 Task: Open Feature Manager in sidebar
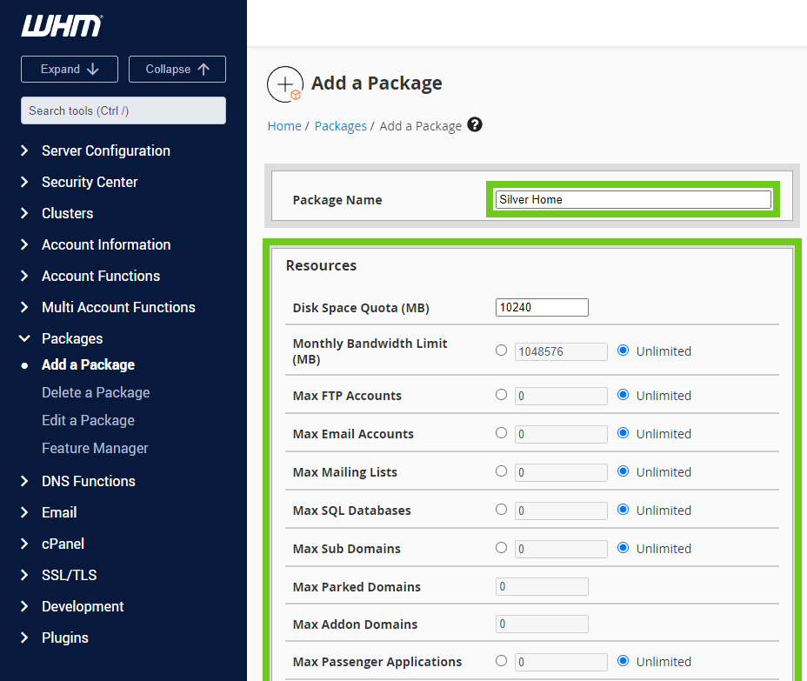coord(95,448)
